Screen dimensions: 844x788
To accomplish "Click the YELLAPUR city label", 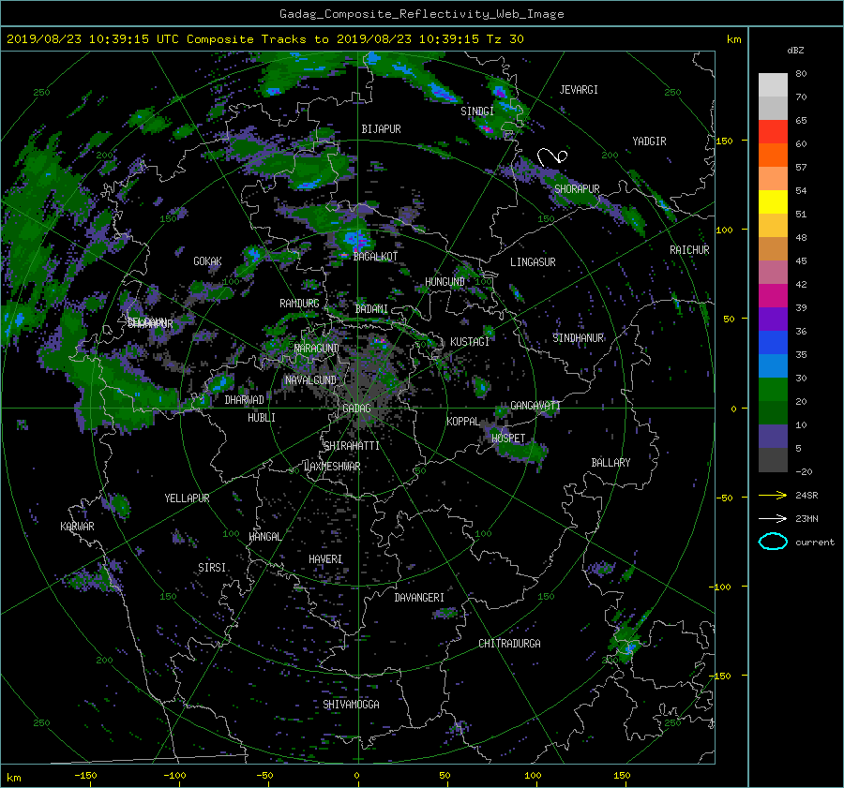I will click(x=187, y=498).
